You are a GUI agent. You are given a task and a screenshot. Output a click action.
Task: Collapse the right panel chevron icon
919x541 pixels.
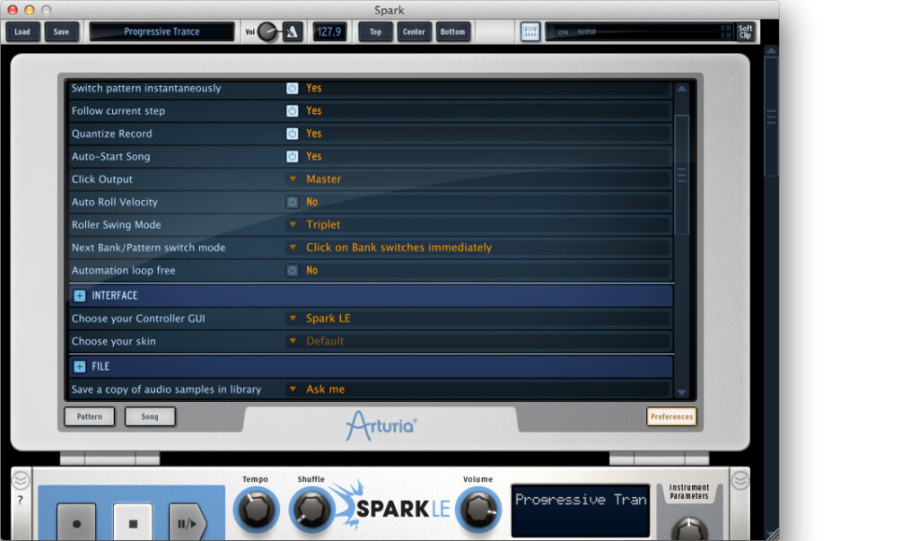(x=740, y=481)
